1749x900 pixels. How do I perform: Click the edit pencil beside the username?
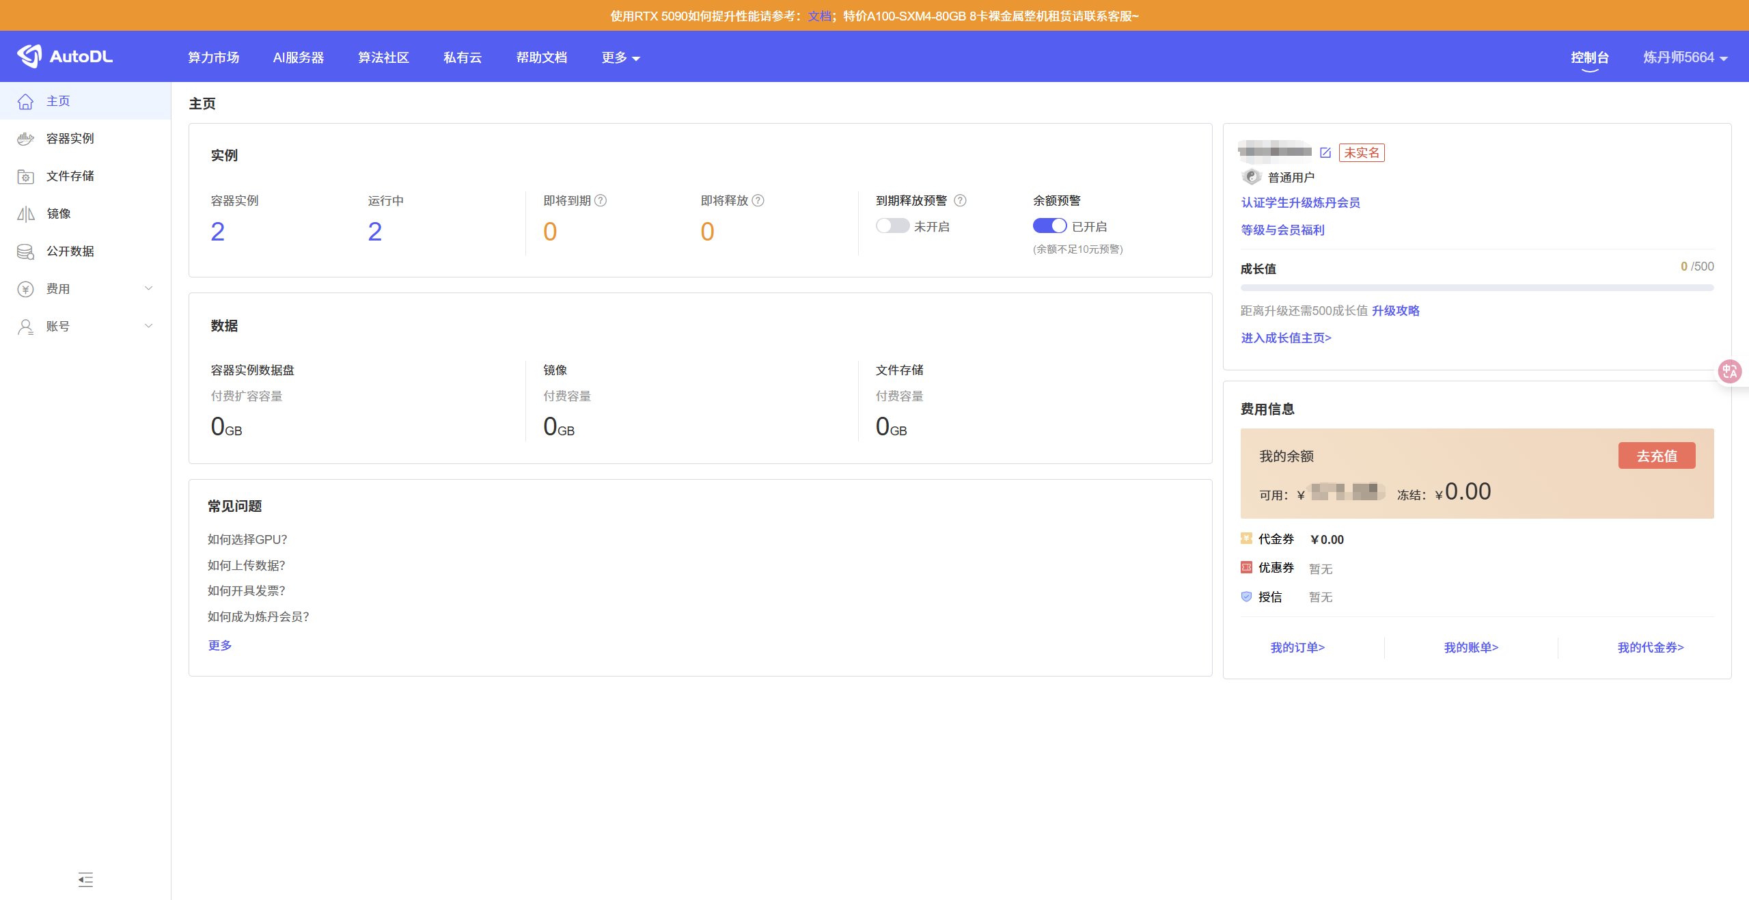point(1325,152)
